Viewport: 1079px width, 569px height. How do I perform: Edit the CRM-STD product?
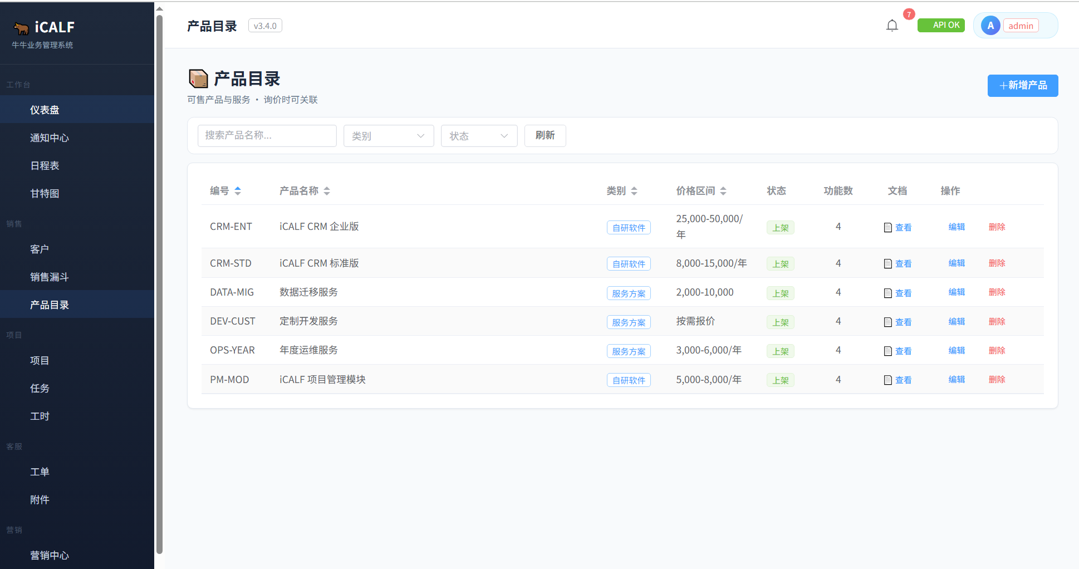(x=957, y=263)
